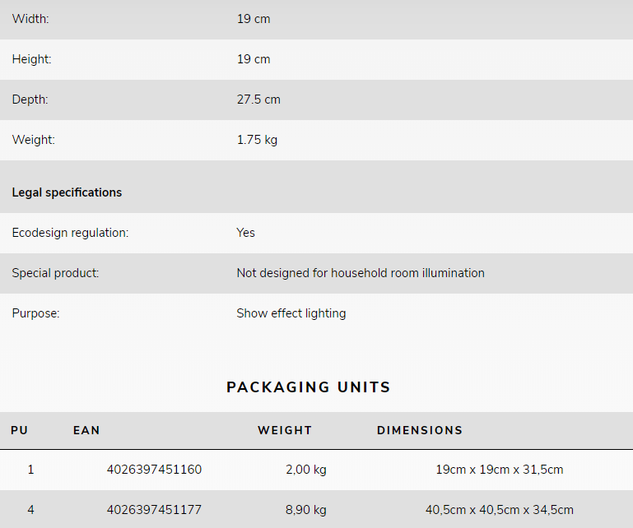Click the Special product description text

click(x=361, y=273)
